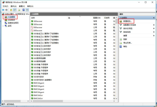Screen dimensions: 157x107
Task: Click the back arrow toolbar icon
Action: 3,10
